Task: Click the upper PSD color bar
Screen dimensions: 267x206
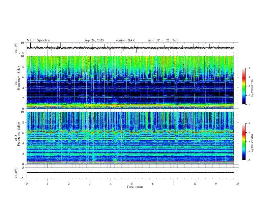Action: pos(244,86)
